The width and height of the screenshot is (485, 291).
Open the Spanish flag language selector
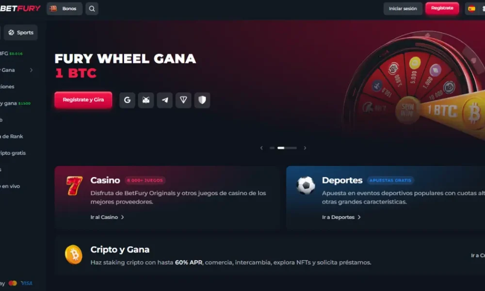[x=471, y=9]
